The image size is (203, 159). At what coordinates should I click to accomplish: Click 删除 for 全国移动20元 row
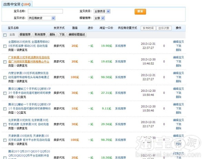[179, 50]
